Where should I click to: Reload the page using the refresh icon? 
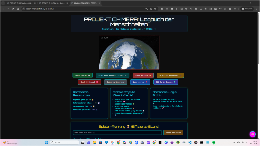tap(13, 9)
